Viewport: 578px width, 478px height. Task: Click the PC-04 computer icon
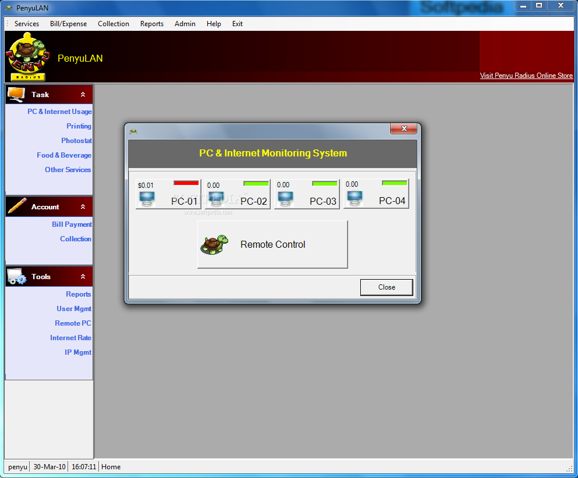tap(354, 198)
